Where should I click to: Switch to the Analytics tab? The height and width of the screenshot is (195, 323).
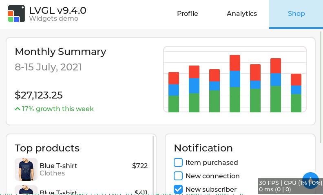click(241, 14)
